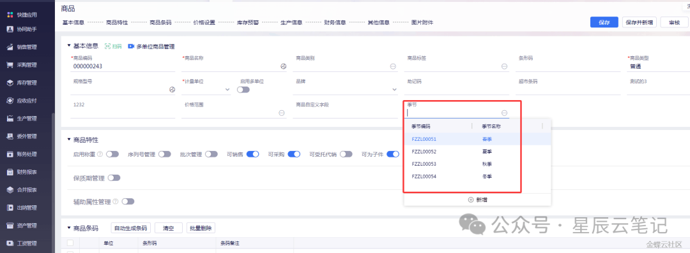Open 出纳管理 module
Viewport: 690px width, 253px height.
[22, 208]
